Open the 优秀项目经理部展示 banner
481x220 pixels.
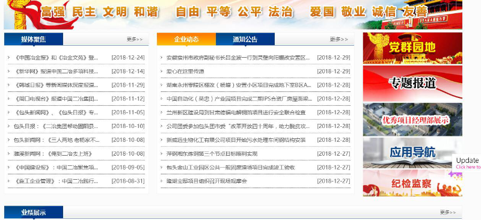click(x=412, y=120)
